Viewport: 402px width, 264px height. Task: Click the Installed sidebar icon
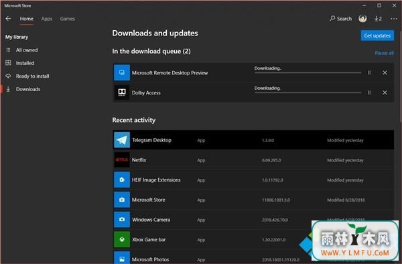pos(8,62)
